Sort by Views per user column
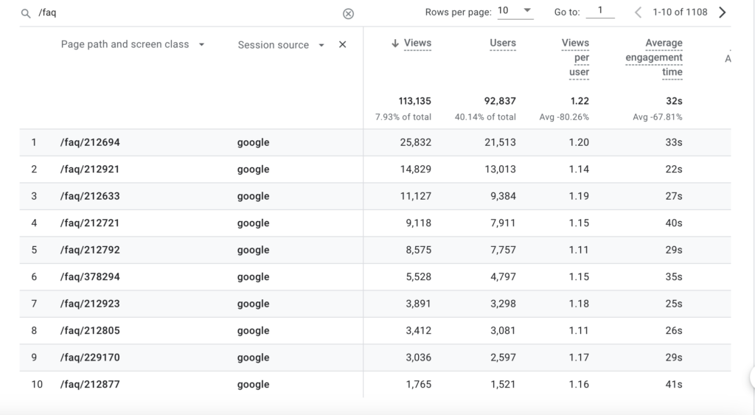The image size is (755, 415). [575, 57]
